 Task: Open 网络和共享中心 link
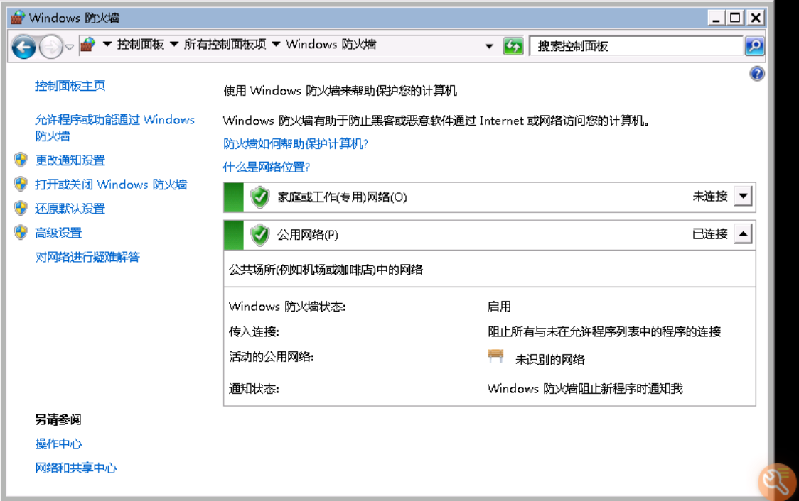coord(76,468)
